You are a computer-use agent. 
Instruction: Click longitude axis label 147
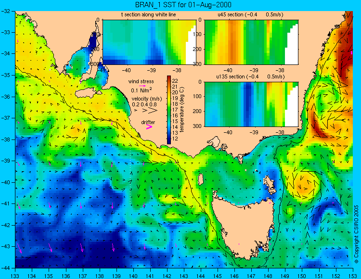[251, 276]
